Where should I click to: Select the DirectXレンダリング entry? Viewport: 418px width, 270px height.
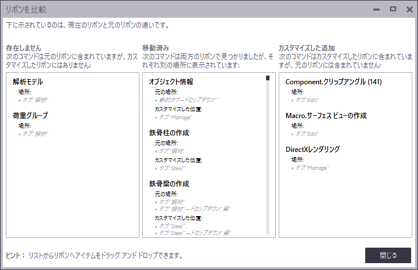coord(312,149)
